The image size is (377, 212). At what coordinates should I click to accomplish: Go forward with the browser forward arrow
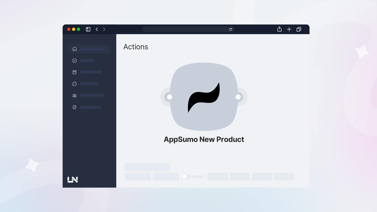pyautogui.click(x=104, y=29)
